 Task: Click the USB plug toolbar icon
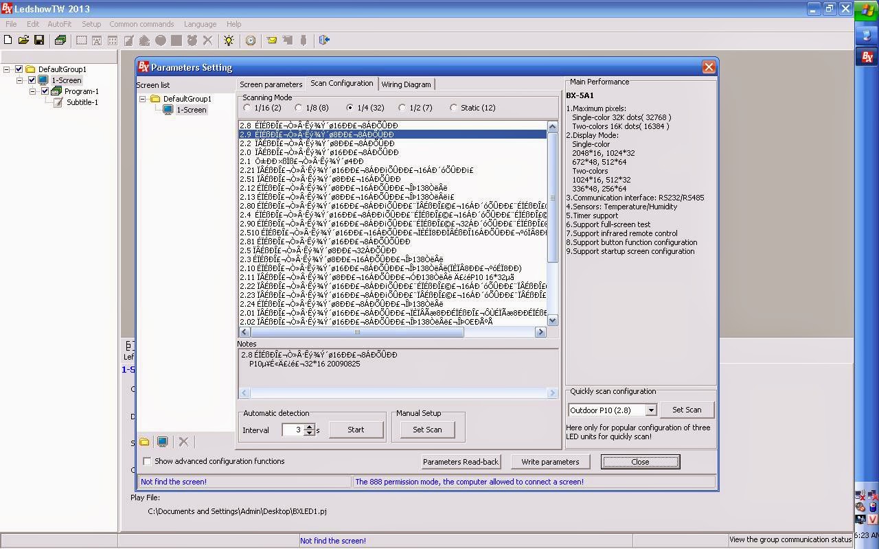[x=303, y=40]
